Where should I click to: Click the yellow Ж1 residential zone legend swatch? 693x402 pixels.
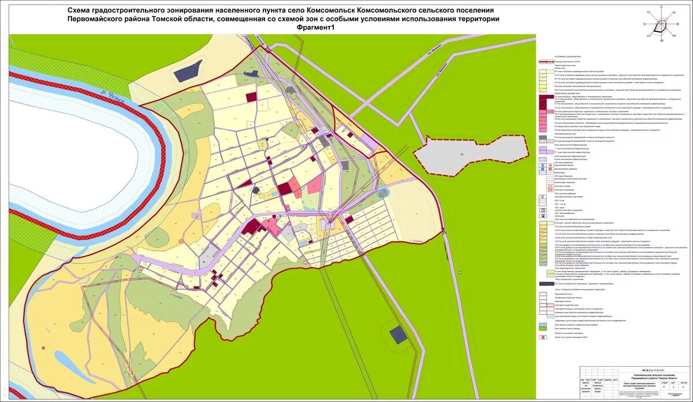coord(543,71)
